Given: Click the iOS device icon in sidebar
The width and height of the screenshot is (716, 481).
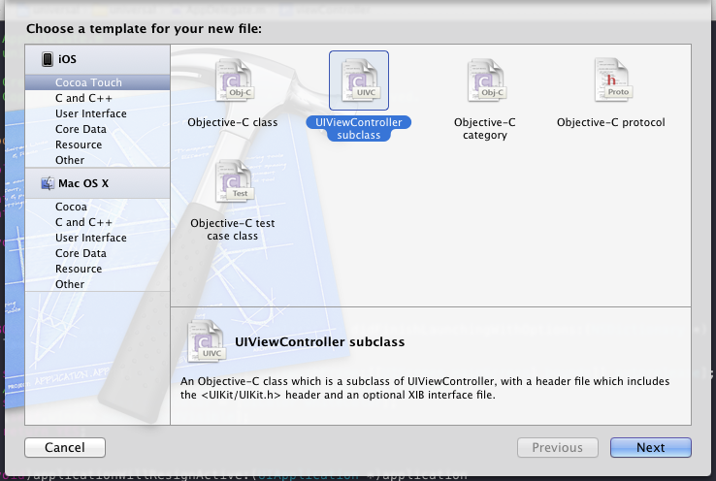Looking at the screenshot, I should (x=47, y=59).
